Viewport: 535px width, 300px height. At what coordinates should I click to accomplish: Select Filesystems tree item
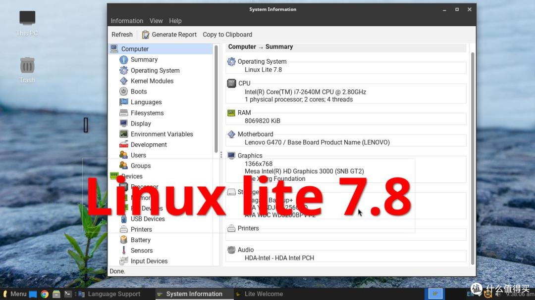point(147,113)
